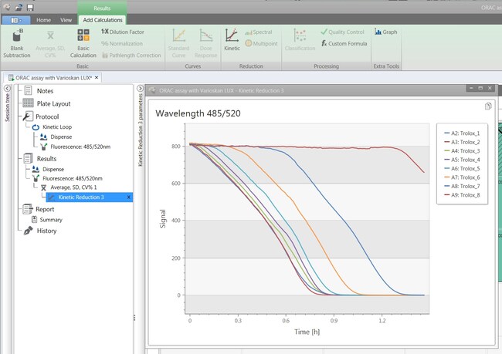Click the Multipoint reduction option
This screenshot has width=502, height=354.
(261, 43)
